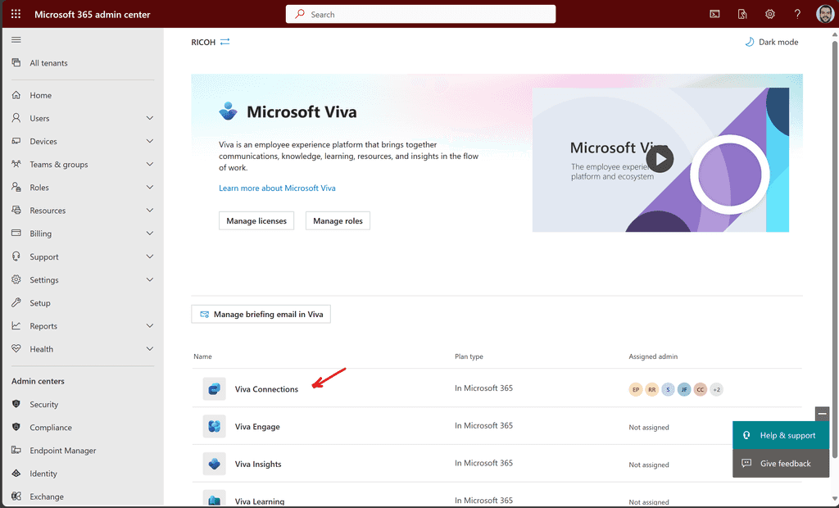The image size is (839, 508).
Task: Sort by Plan type column header
Action: tap(469, 356)
